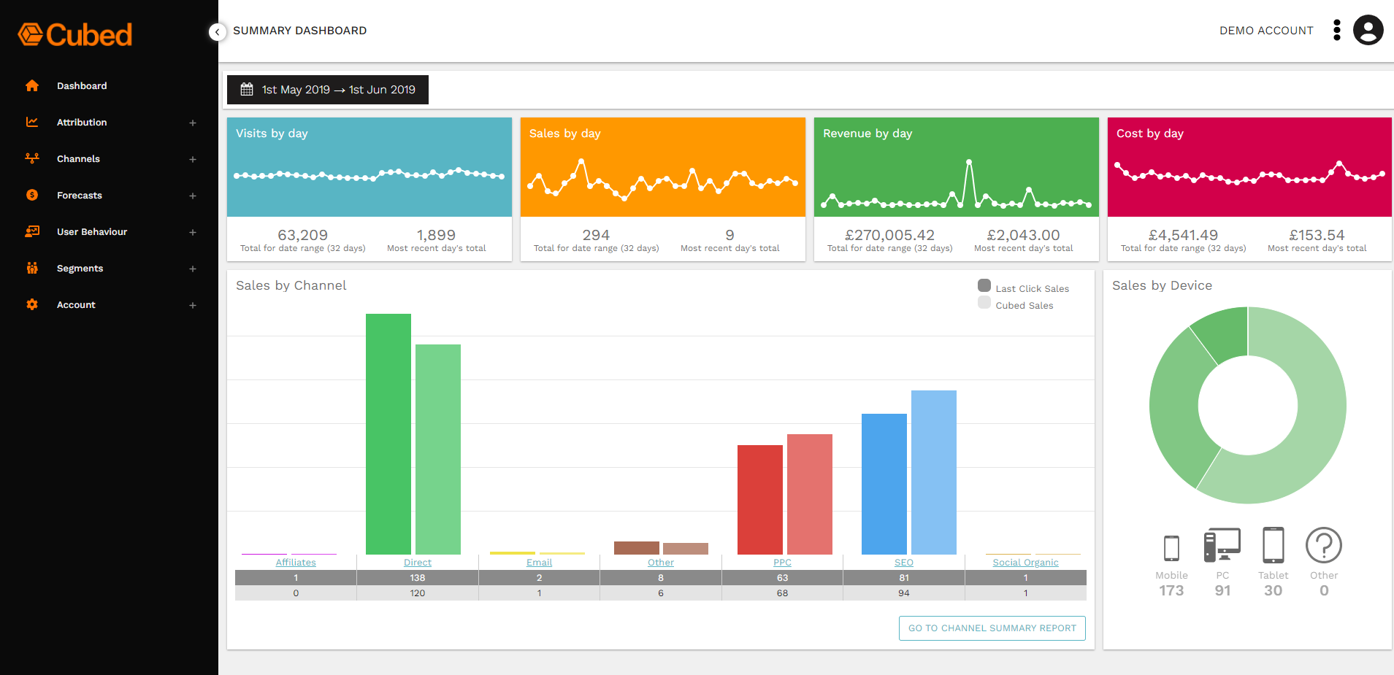1394x675 pixels.
Task: Open the three-dot overflow menu
Action: click(1337, 30)
